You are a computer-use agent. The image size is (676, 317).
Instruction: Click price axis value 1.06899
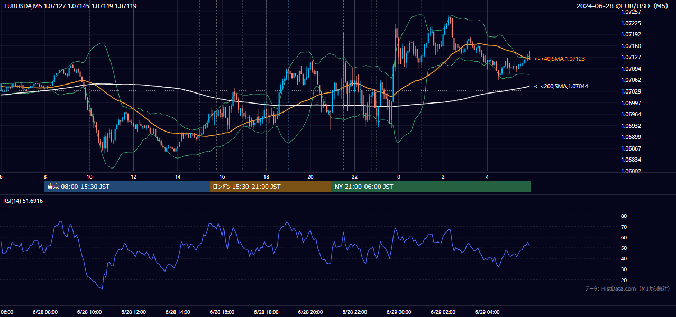pos(632,137)
